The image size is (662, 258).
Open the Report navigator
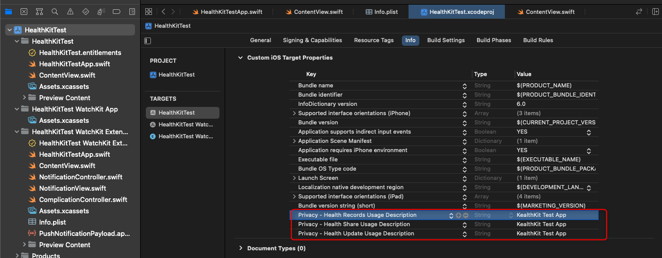pos(132,11)
